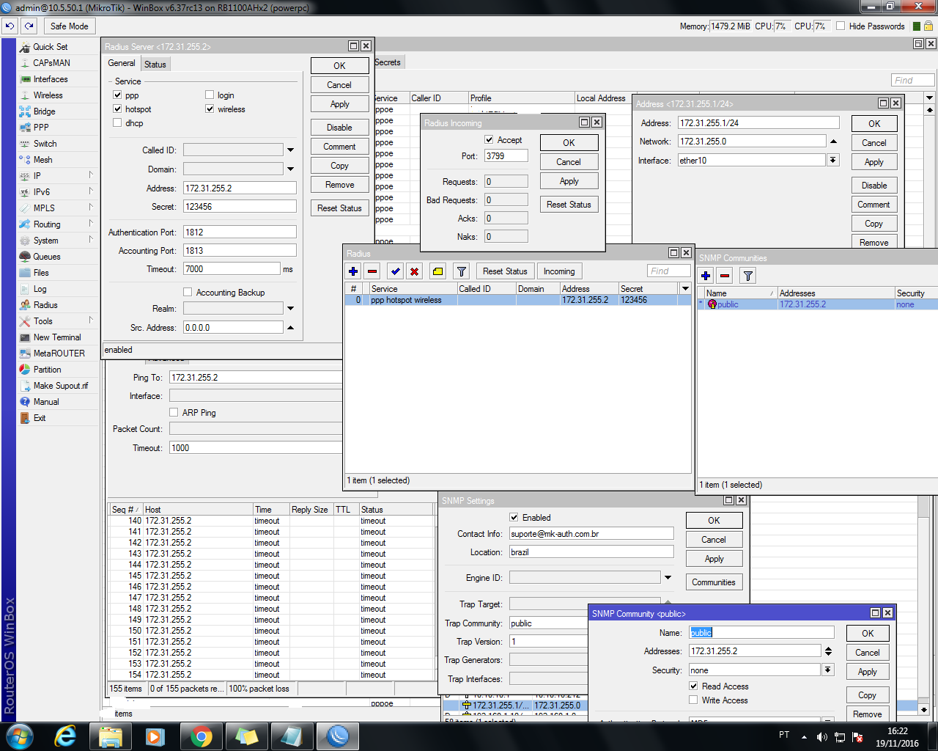
Task: Click the blue checkmark enable icon in Radius toolbar
Action: pyautogui.click(x=396, y=271)
